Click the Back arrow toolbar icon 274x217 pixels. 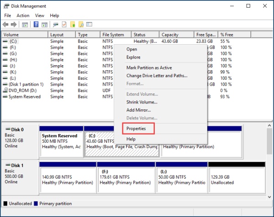tap(5, 25)
